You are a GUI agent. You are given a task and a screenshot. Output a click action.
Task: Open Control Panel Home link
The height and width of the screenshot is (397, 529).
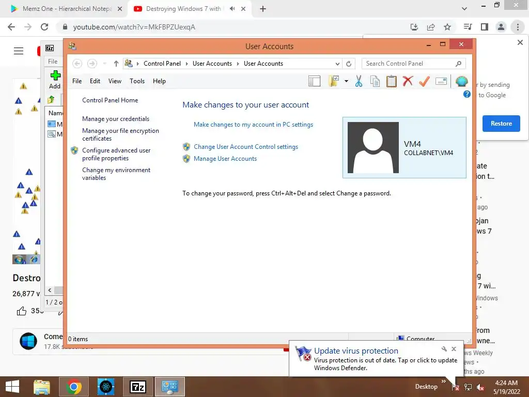(x=110, y=100)
